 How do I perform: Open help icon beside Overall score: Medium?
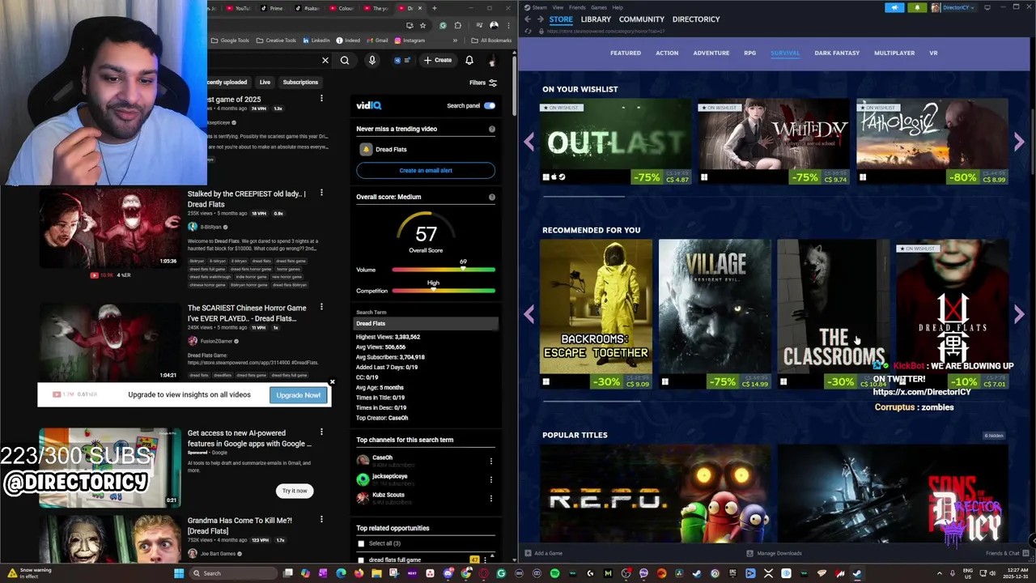pos(491,197)
